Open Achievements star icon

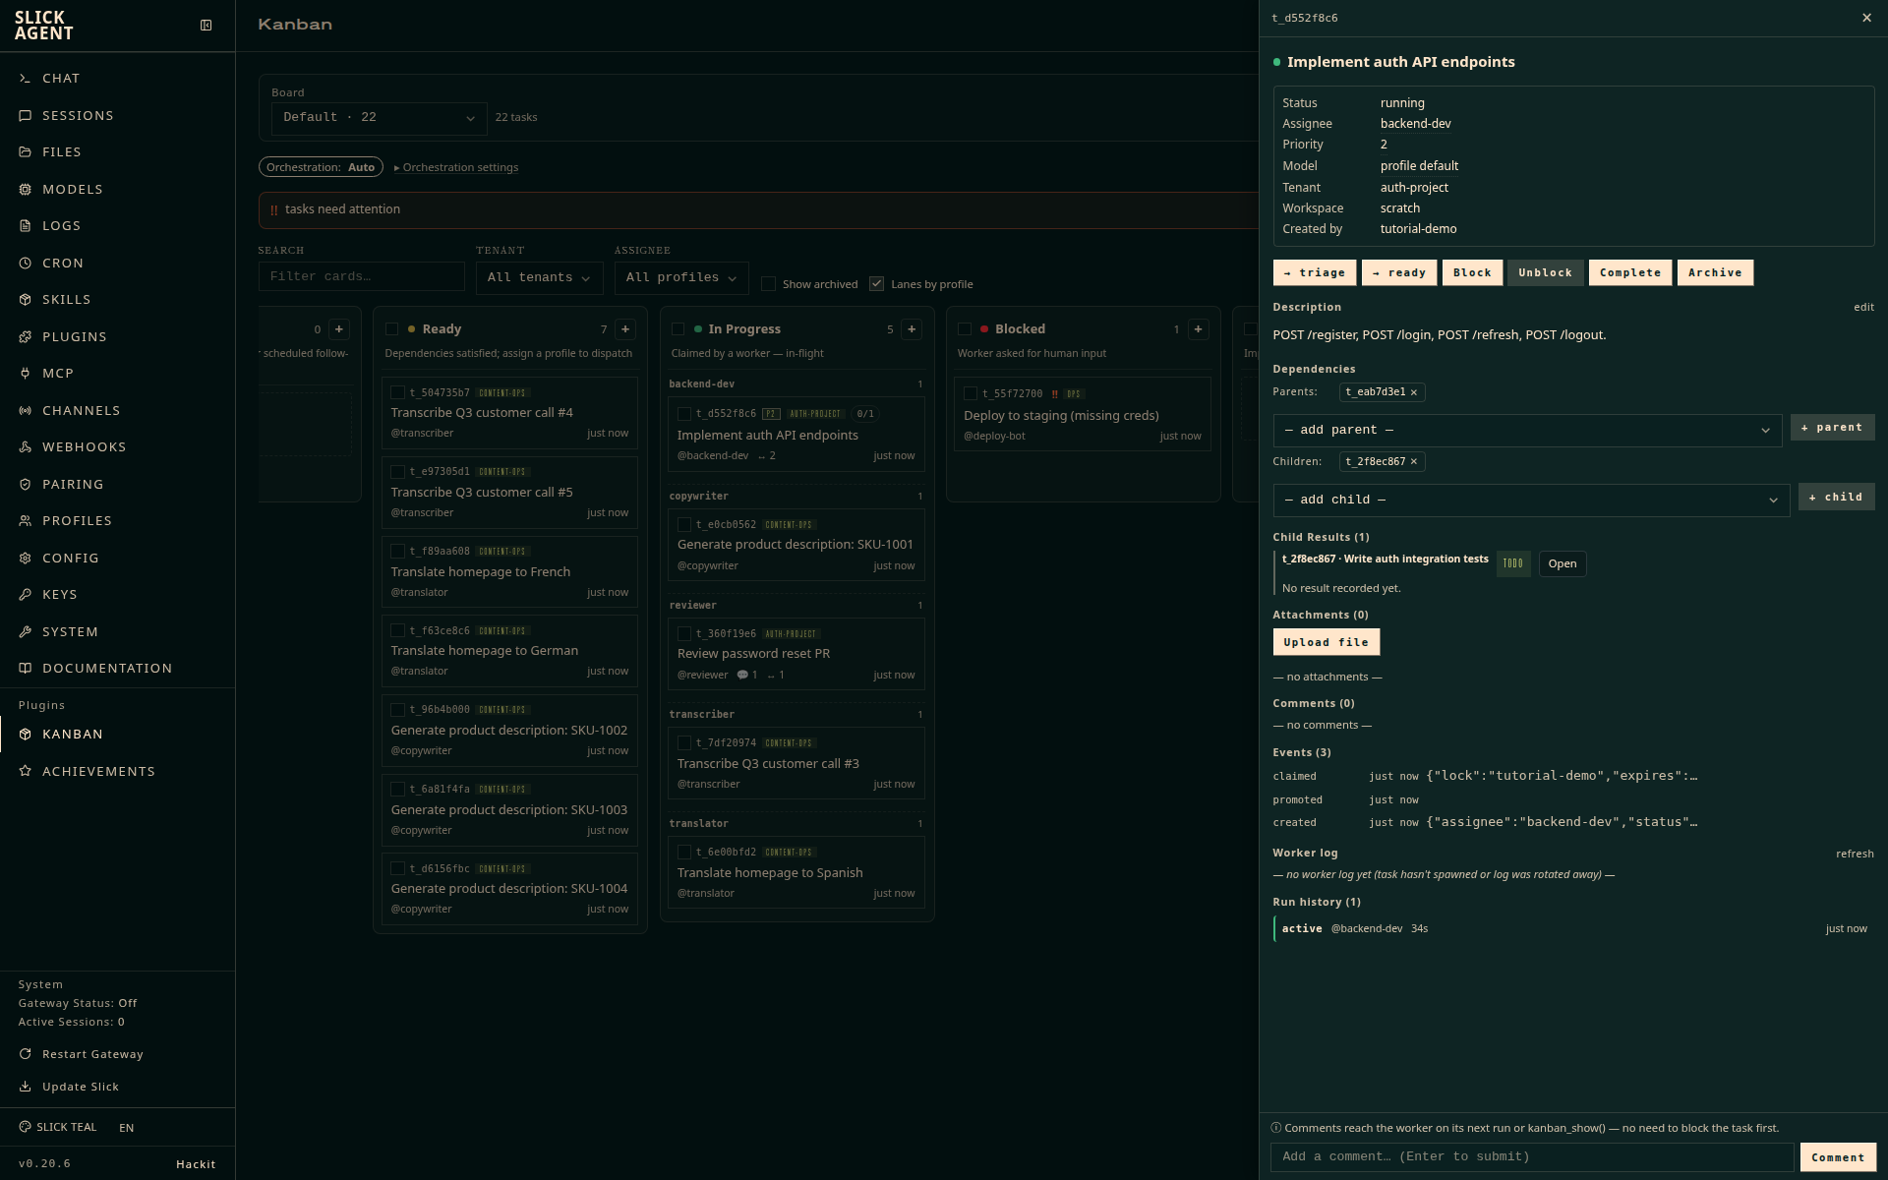tap(25, 772)
